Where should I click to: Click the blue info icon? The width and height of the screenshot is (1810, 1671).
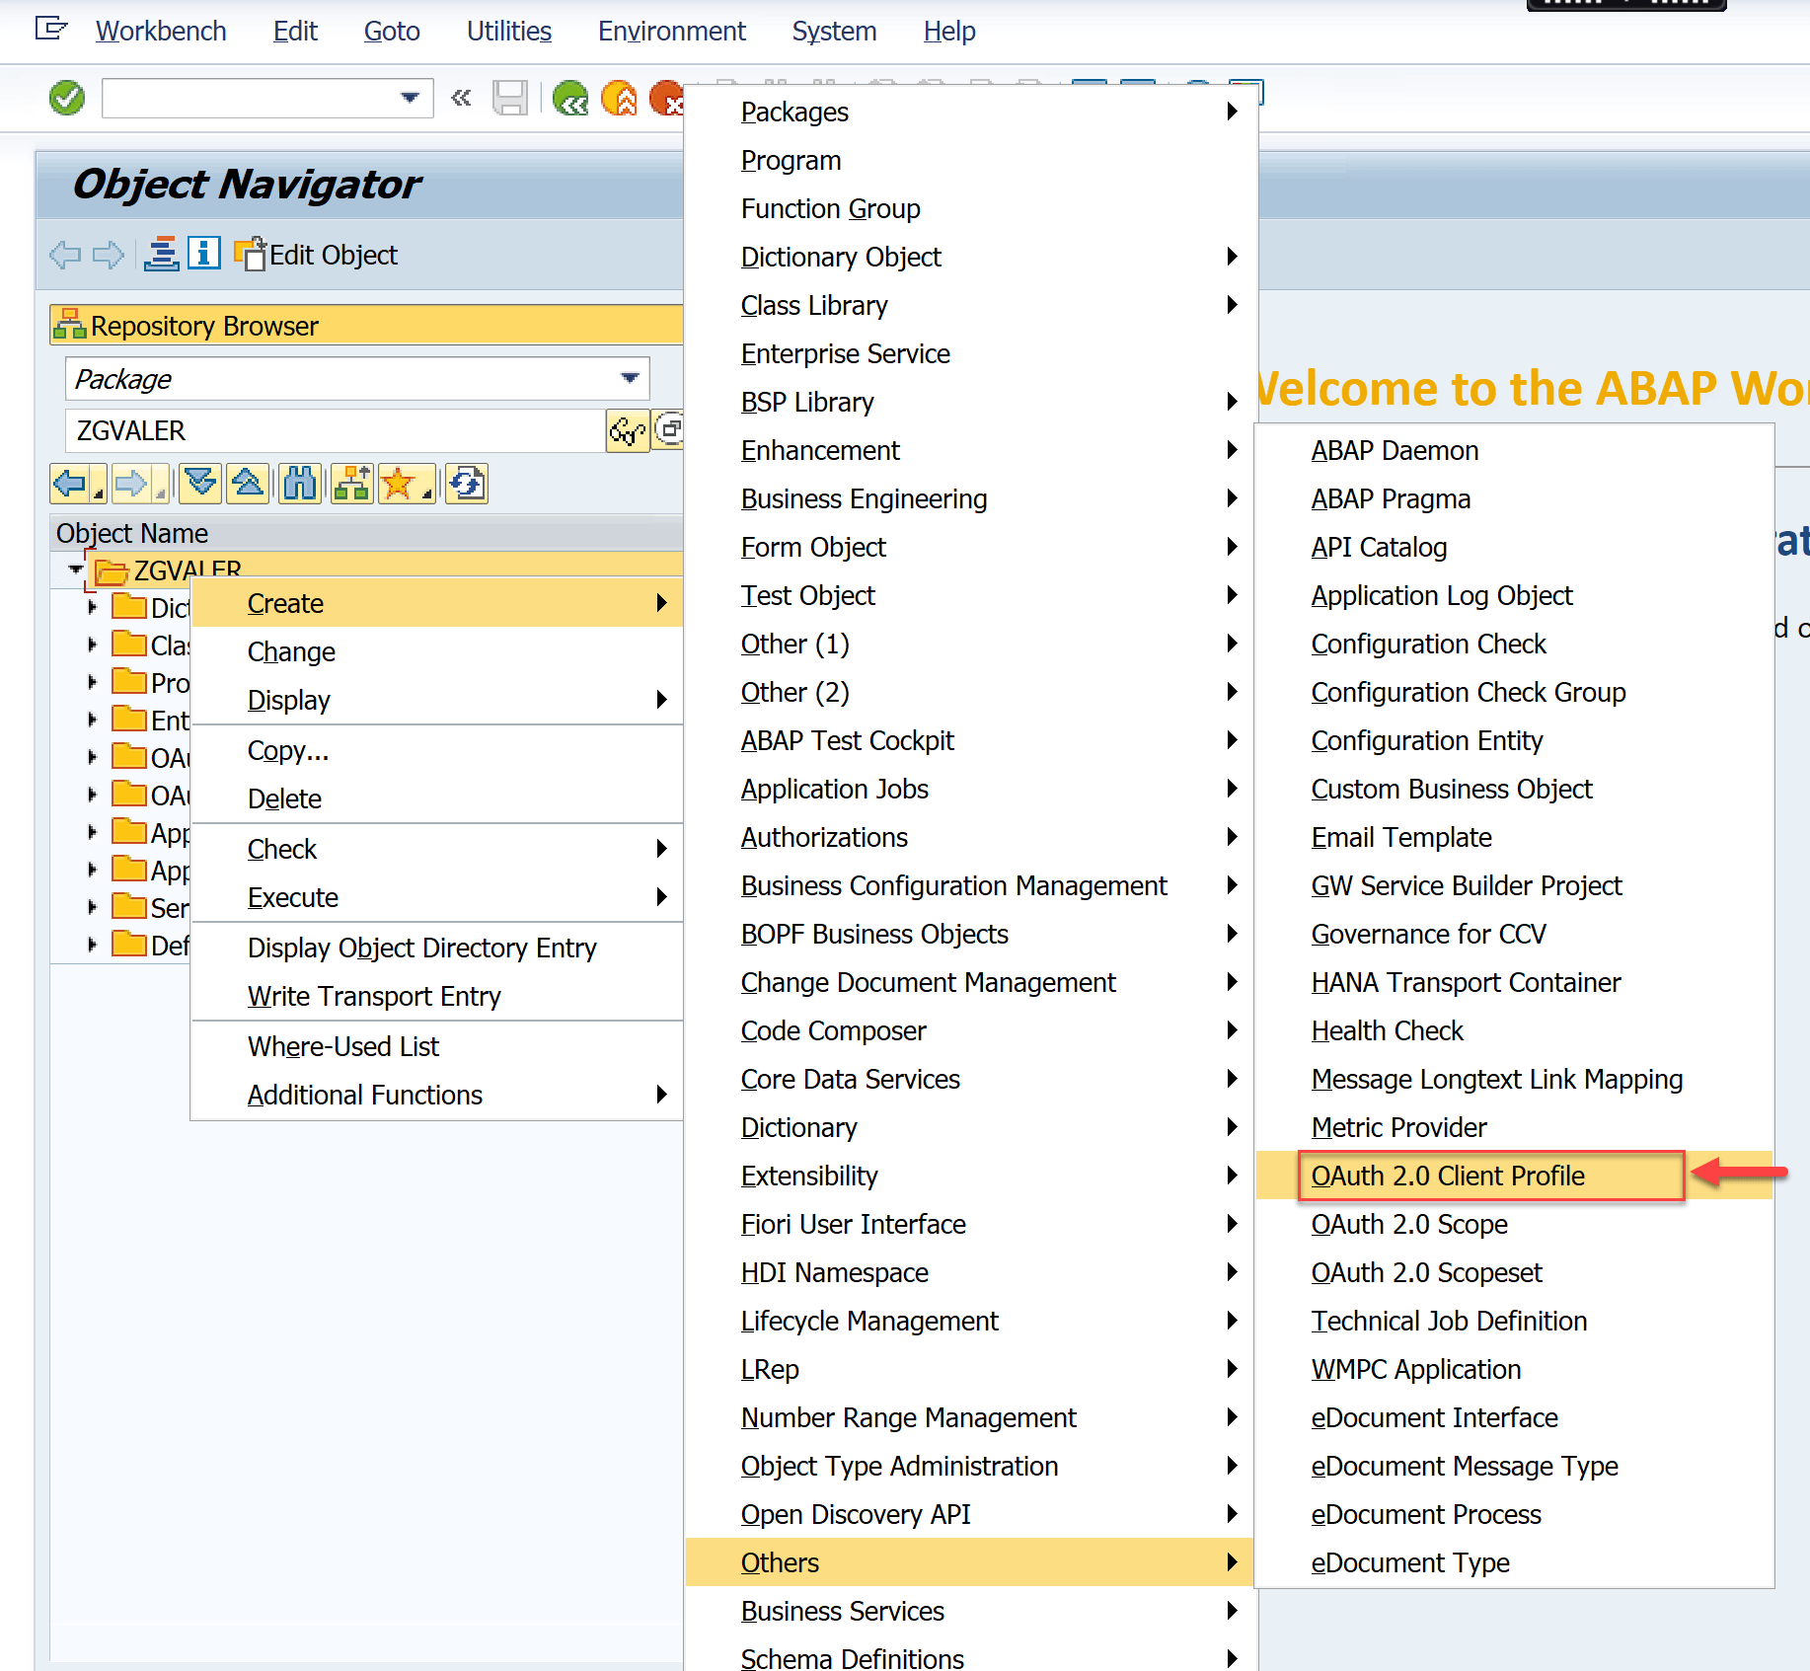click(x=203, y=255)
